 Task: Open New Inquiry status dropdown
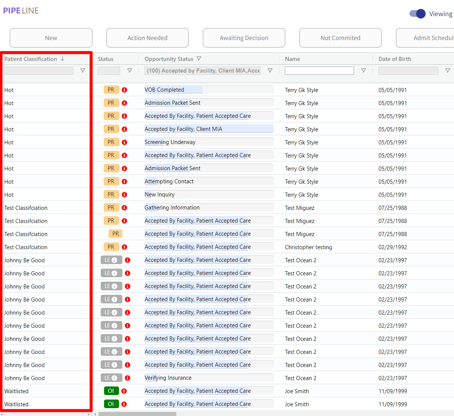pyautogui.click(x=209, y=194)
